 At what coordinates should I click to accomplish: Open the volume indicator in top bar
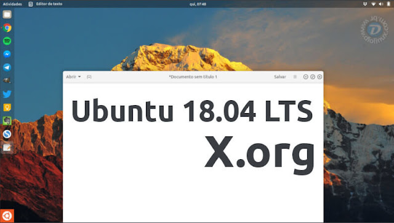(x=381, y=4)
